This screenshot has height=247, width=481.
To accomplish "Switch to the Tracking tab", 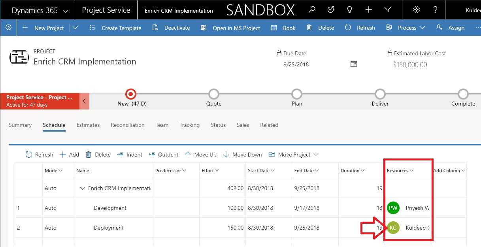I will tap(190, 125).
